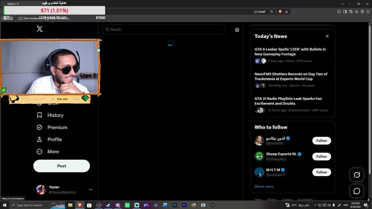
Task: Open File Explorer from the taskbar
Action: (x=70, y=205)
